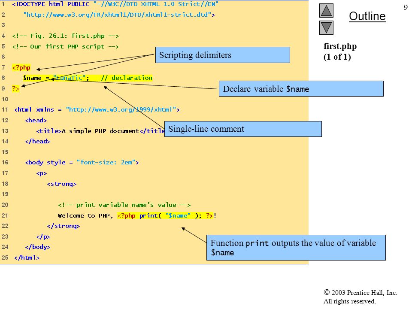The height and width of the screenshot is (309, 412).
Task: Click the "© 2003 Prentice Hall, Inc." notice
Action: coord(360,292)
